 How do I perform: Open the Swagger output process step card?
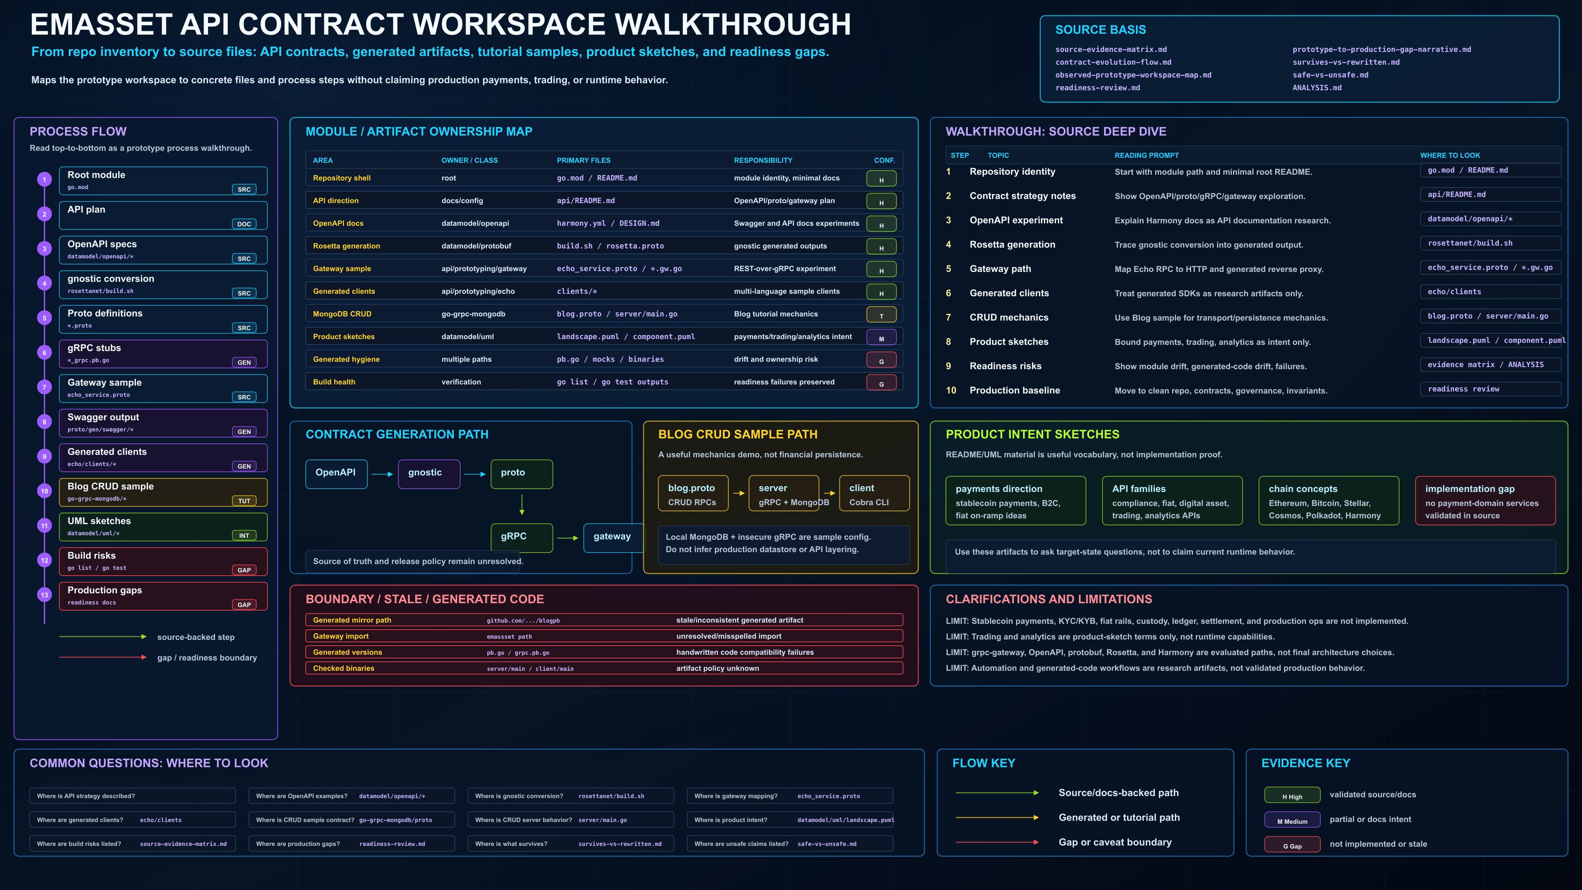click(x=164, y=423)
